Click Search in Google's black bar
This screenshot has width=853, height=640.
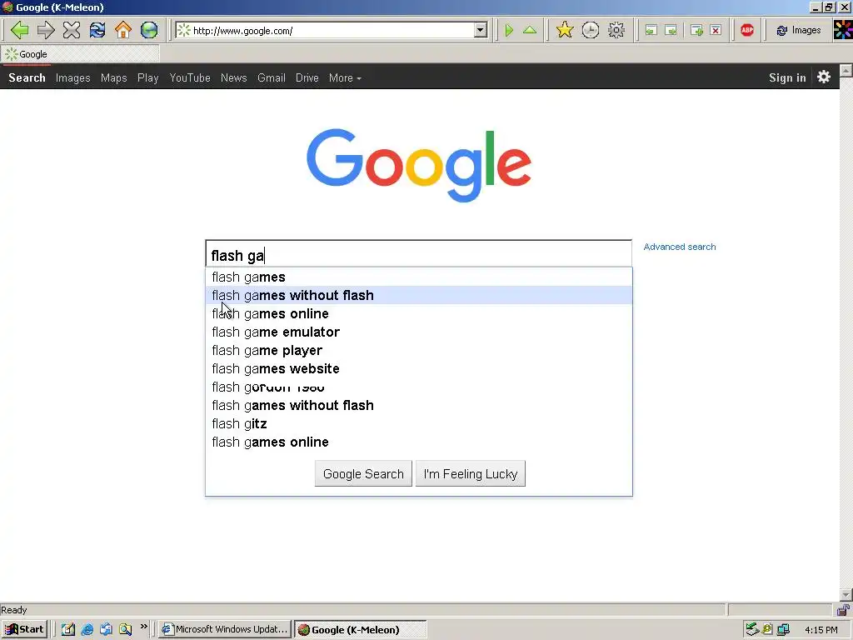(x=27, y=77)
